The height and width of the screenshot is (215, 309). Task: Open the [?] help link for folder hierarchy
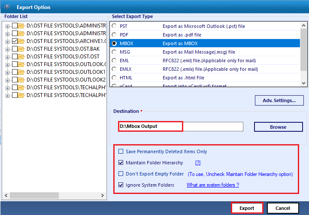198,163
